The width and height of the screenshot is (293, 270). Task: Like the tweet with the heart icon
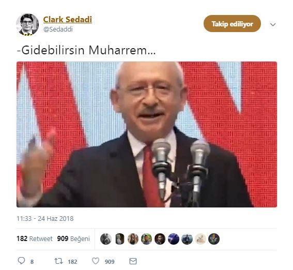pos(96,261)
